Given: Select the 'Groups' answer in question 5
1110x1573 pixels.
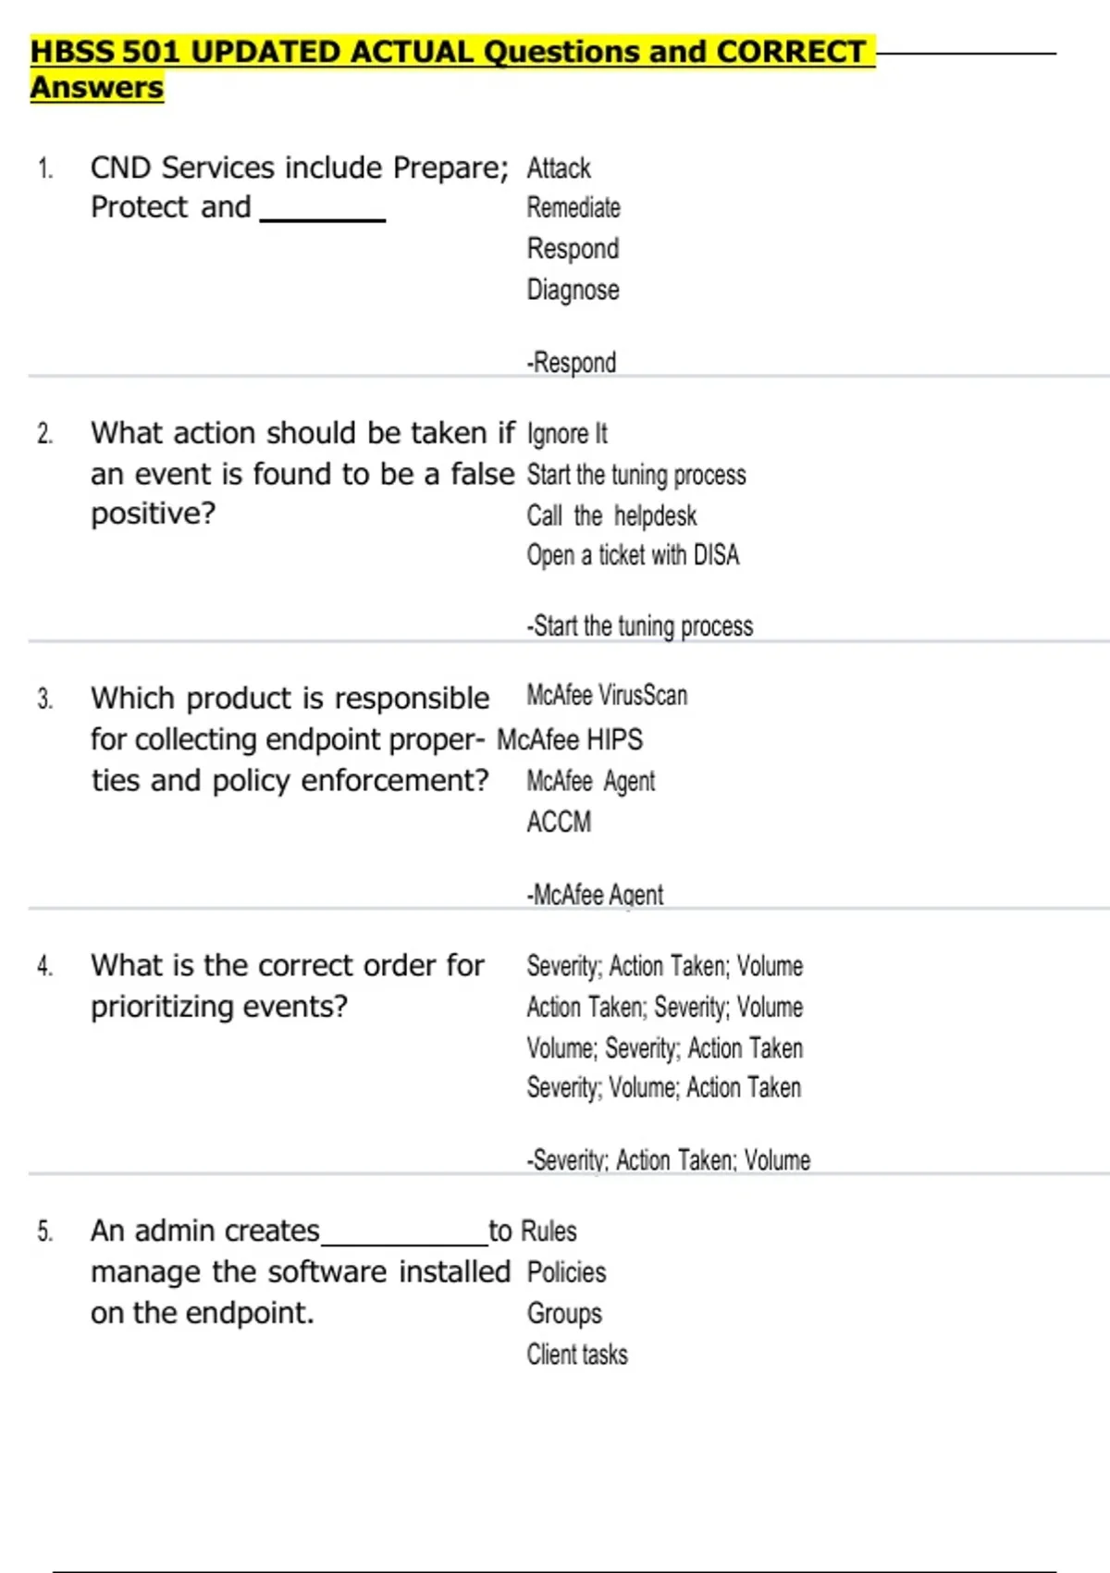Looking at the screenshot, I should pyautogui.click(x=564, y=1313).
